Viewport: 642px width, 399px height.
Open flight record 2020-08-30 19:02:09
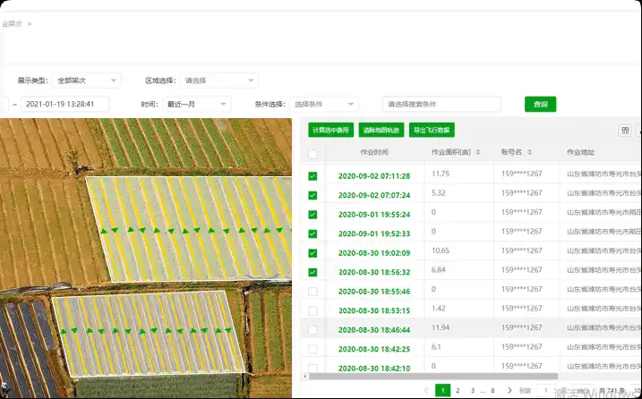pyautogui.click(x=374, y=253)
